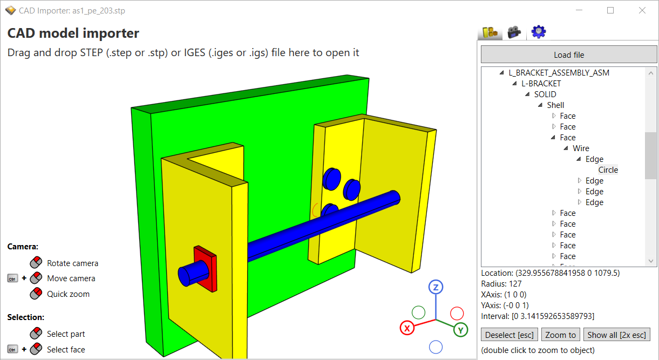
Task: Collapse the L_BRACKET_ASSEMBLY_ASM node
Action: point(502,72)
